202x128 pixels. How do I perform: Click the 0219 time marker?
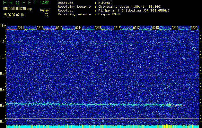175,28
